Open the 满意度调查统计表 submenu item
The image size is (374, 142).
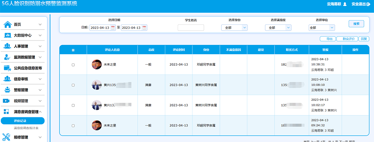tap(26, 128)
